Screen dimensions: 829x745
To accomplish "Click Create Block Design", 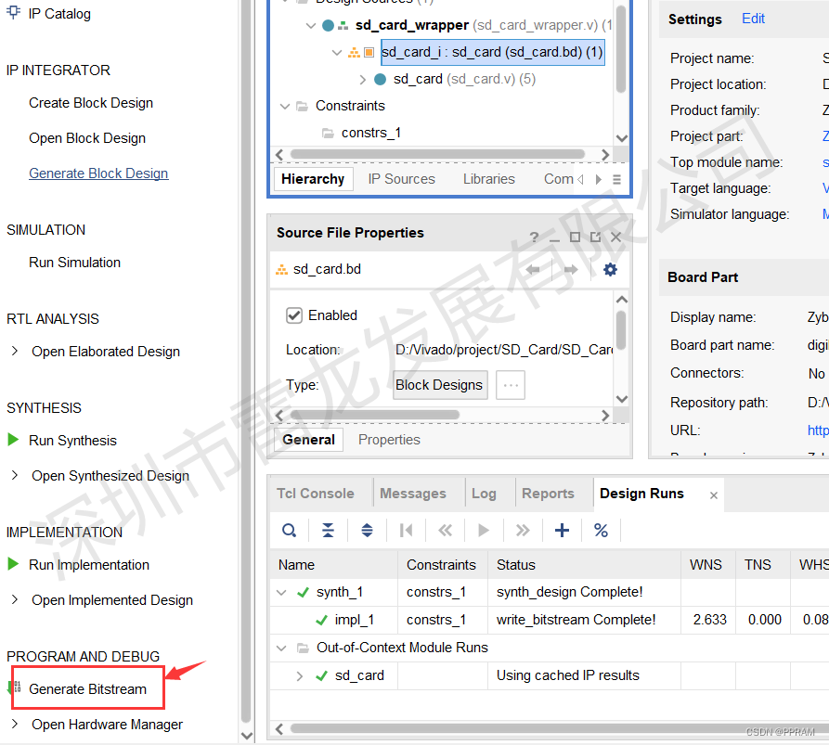I will coord(91,103).
